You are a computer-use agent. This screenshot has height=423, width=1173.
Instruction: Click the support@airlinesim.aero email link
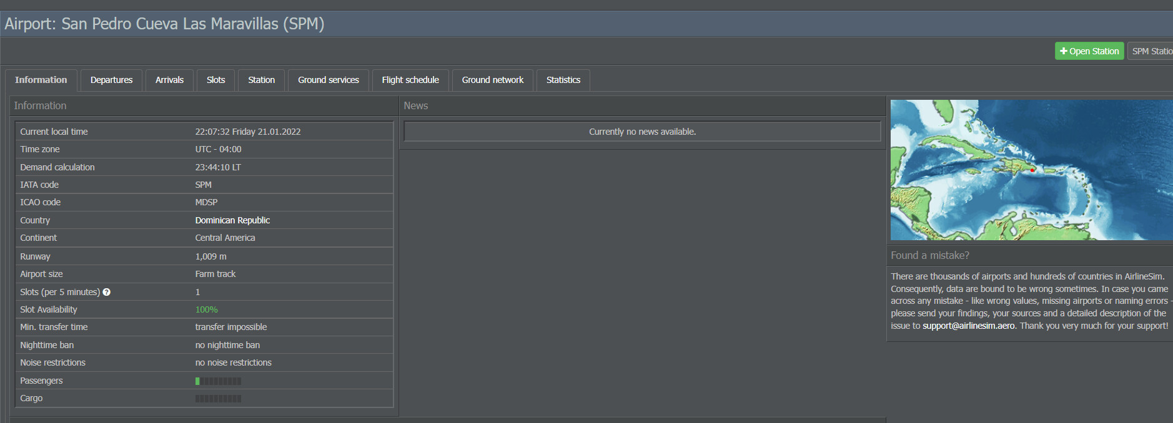pyautogui.click(x=968, y=326)
